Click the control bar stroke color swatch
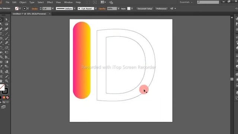 click(x=25, y=9)
